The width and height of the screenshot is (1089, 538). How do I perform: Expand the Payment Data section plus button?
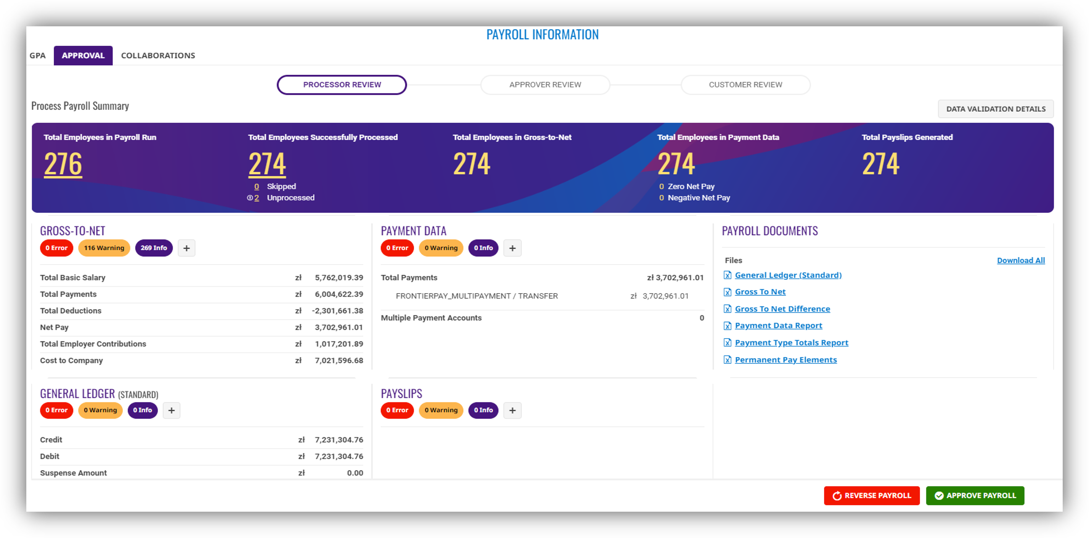tap(512, 248)
